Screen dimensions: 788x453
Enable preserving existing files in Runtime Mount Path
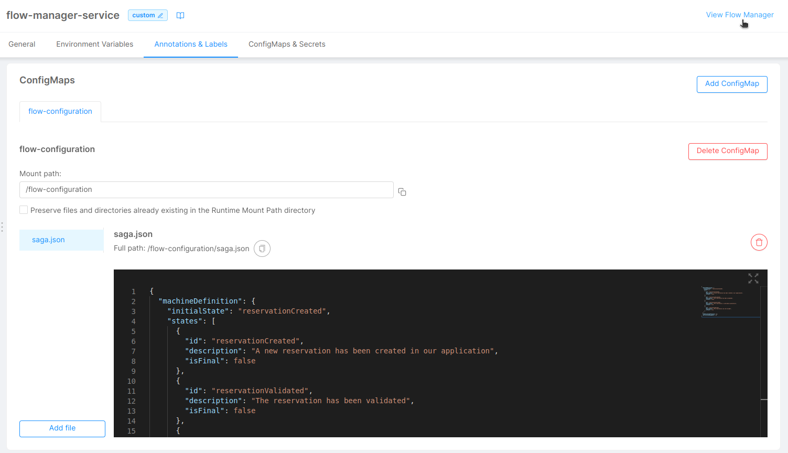pos(24,209)
